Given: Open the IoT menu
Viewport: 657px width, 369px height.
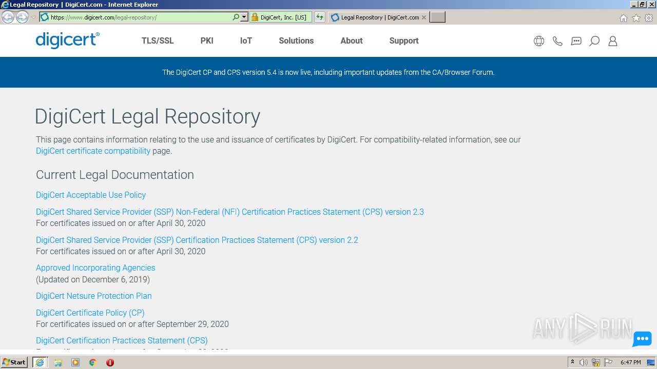Looking at the screenshot, I should (246, 40).
